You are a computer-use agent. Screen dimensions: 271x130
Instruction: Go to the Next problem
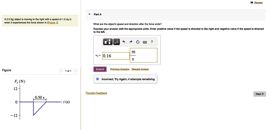click(x=259, y=94)
